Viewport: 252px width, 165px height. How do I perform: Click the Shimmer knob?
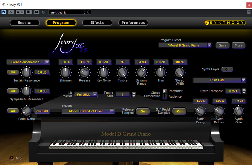pos(66,72)
